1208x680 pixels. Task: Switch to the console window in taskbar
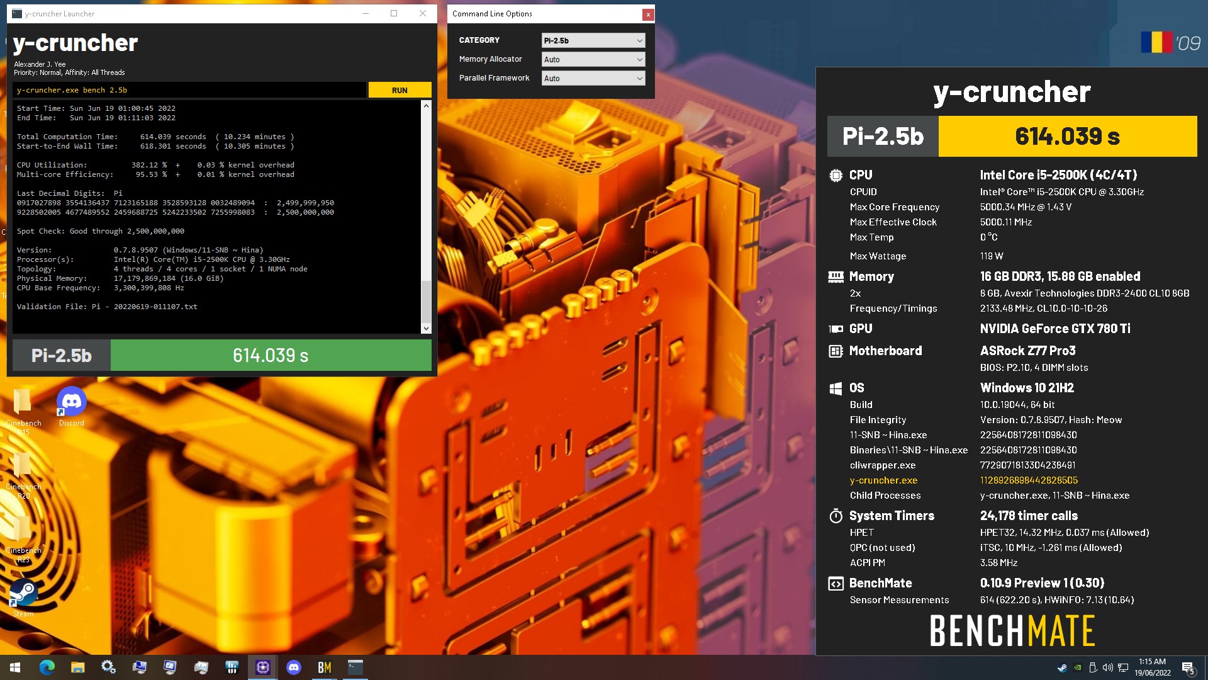pyautogui.click(x=355, y=667)
